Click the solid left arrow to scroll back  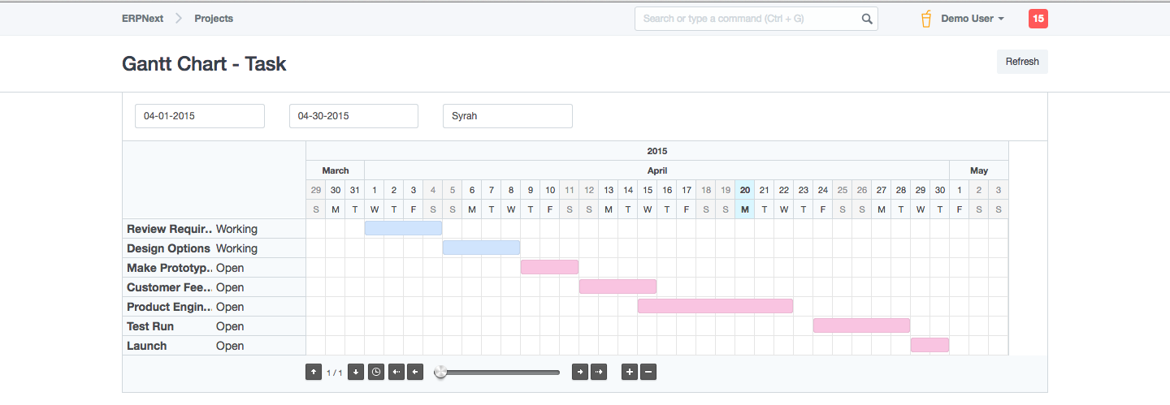[x=415, y=372]
